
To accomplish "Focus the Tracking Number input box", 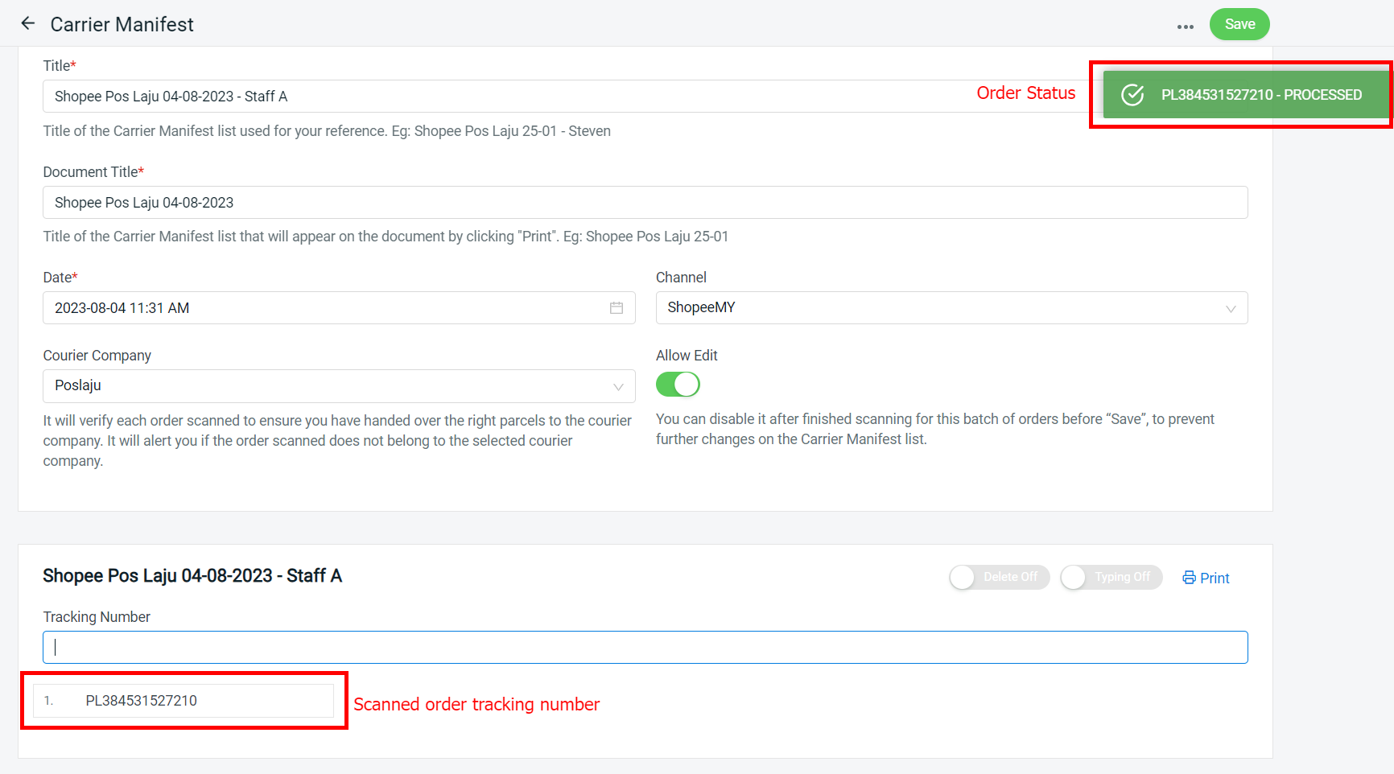I will click(x=644, y=648).
